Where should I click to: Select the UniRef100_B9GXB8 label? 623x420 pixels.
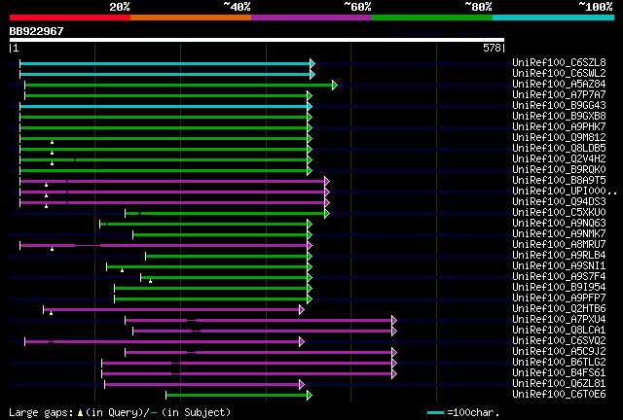[559, 116]
